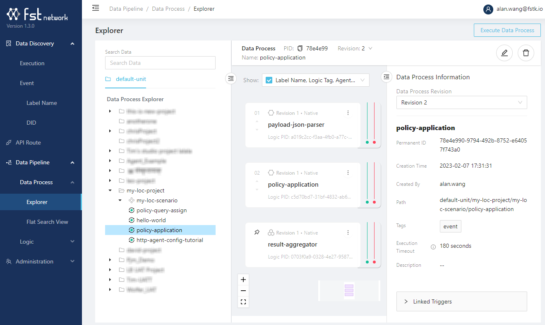Screen dimensions: 545x325
Task: Click the delete trash icon button
Action: [526, 53]
